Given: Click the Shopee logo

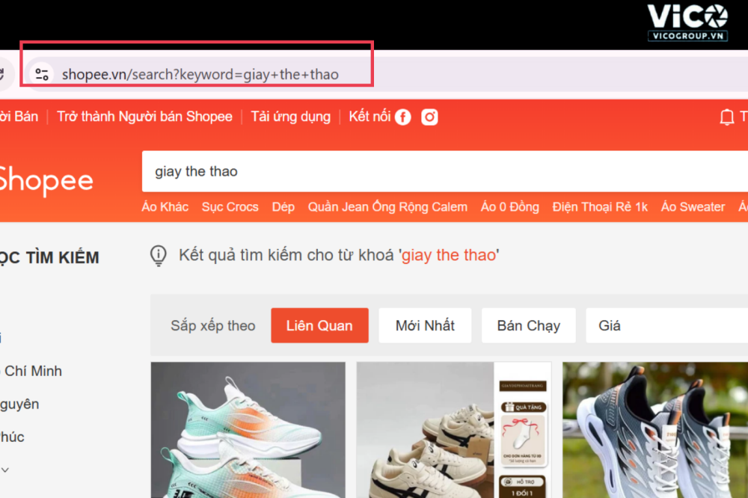Looking at the screenshot, I should [45, 181].
